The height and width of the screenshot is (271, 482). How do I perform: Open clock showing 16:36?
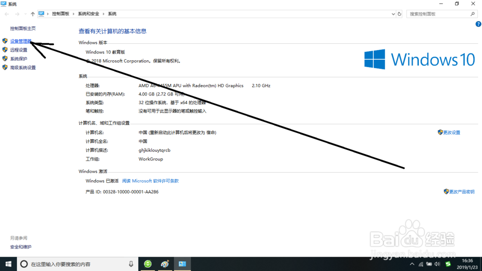[467, 264]
